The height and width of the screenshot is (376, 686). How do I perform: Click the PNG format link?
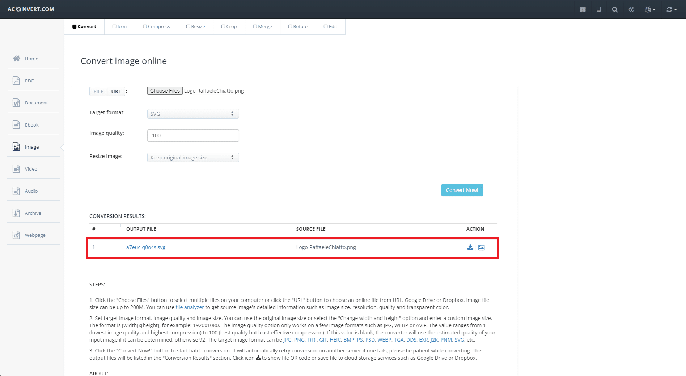[299, 340]
